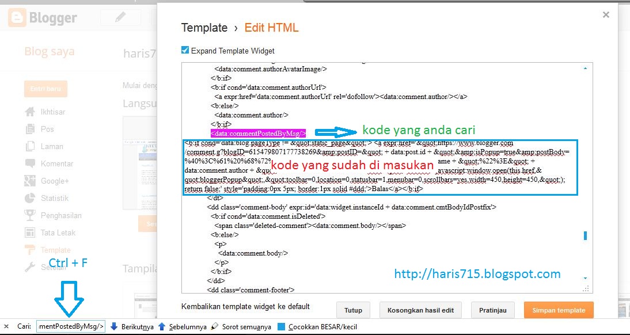Click the blog preview thumbnail behind dialog
The image size is (630, 335).
click(139, 163)
